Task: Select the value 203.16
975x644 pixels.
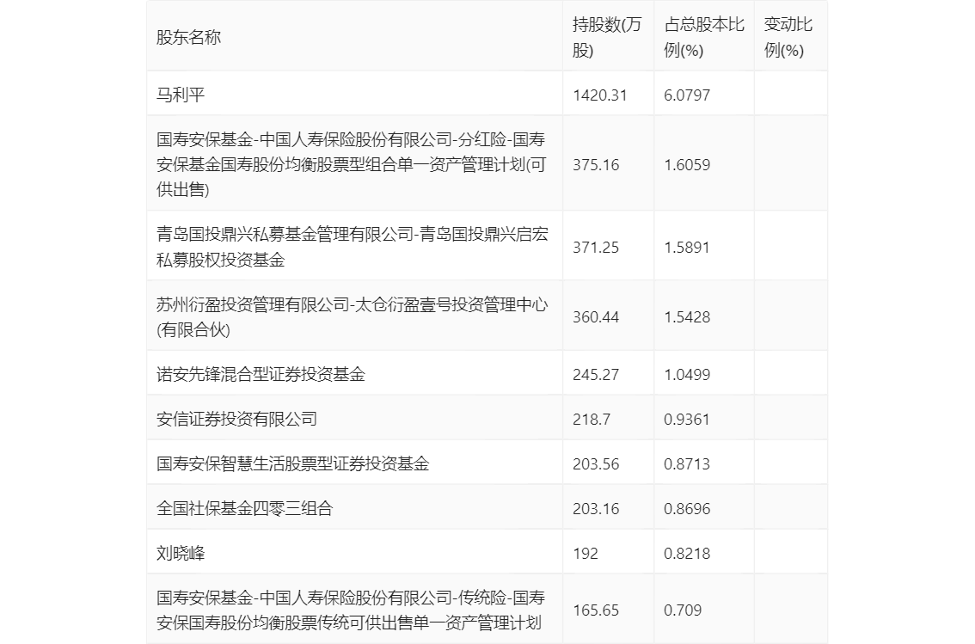Action: click(x=596, y=508)
